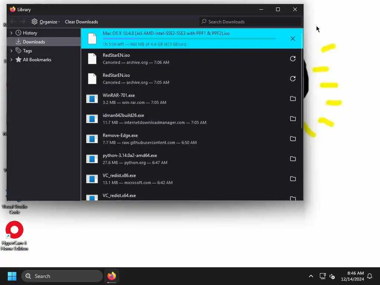Open folder containing idman642build26.exe
The height and width of the screenshot is (285, 380).
293,119
